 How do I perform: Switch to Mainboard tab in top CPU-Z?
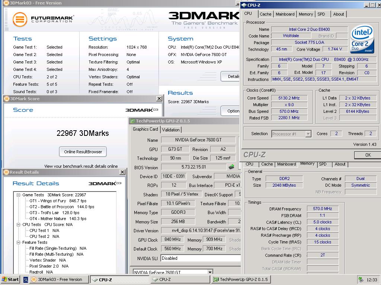[x=285, y=14]
